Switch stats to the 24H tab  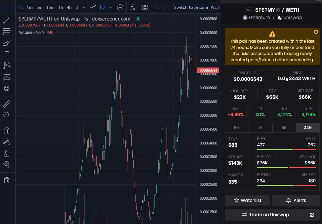[x=308, y=128]
